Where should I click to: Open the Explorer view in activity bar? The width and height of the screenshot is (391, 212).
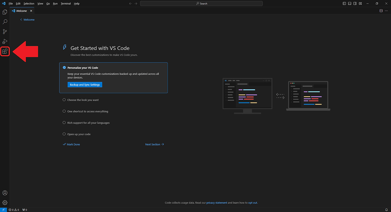click(5, 12)
